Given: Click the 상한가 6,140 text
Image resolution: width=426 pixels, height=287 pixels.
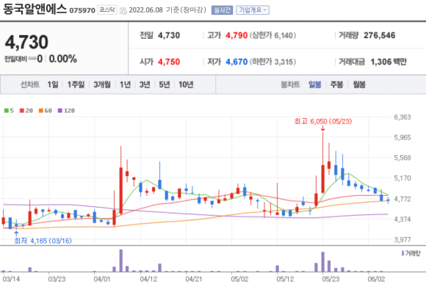Looking at the screenshot, I should (272, 35).
